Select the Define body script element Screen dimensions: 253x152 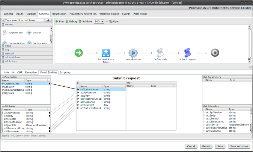[x=160, y=53]
